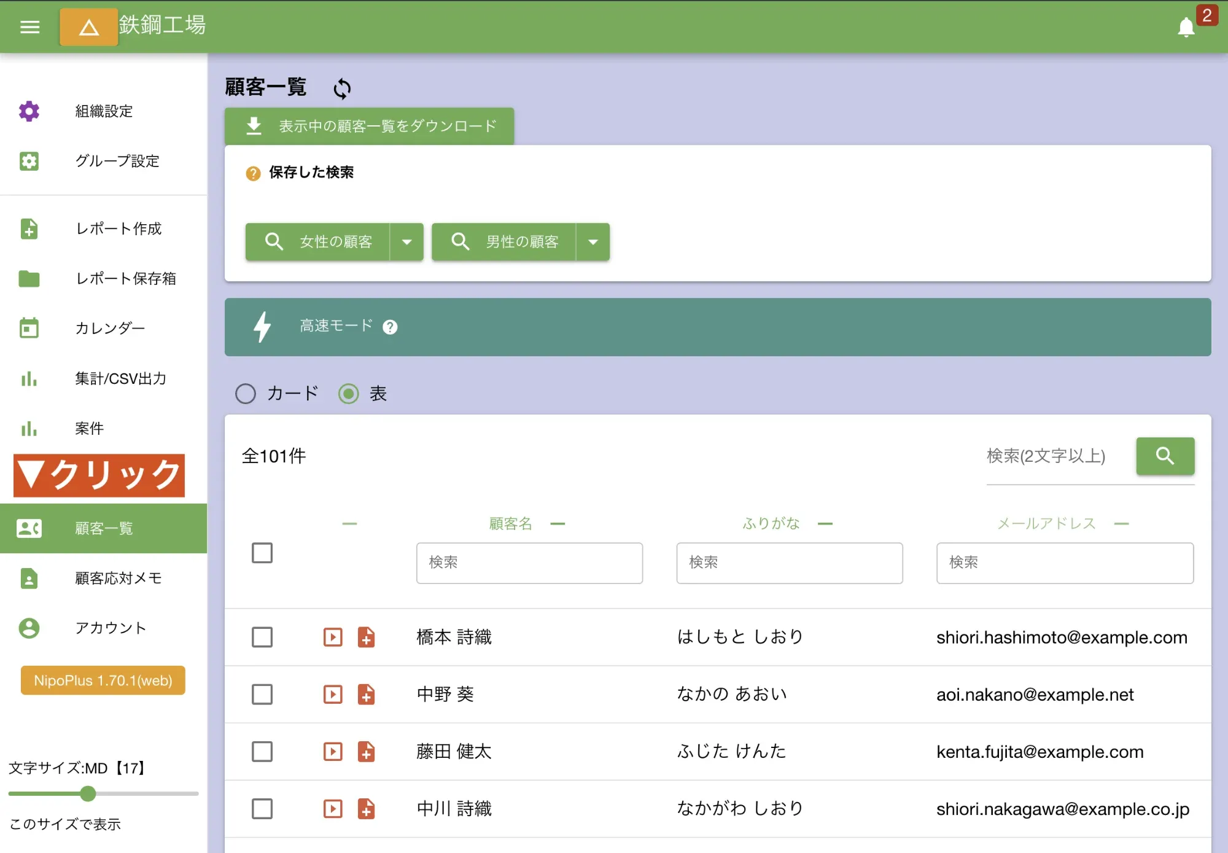Click the refresh icon beside 顧客一覧
This screenshot has height=853, width=1228.
click(342, 89)
